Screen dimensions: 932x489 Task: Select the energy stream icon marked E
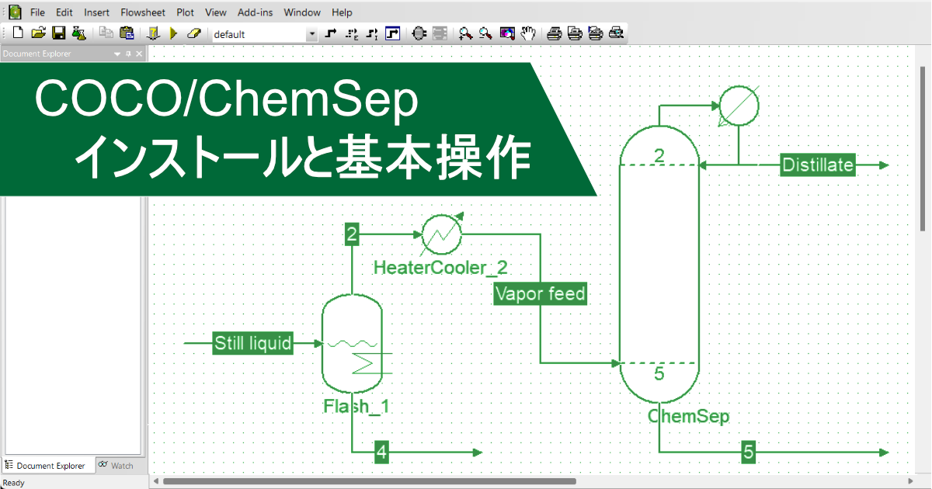352,33
